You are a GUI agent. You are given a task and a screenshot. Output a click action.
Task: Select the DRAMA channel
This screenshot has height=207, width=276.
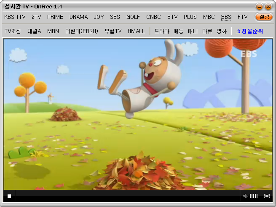78,17
